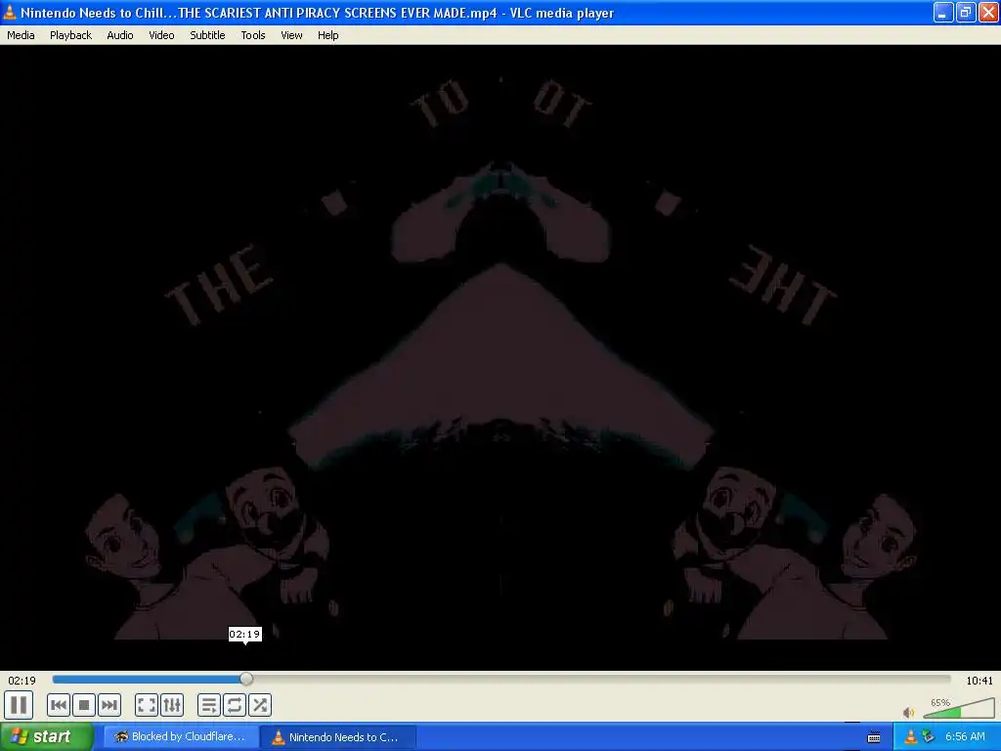Toggle random shuffle playback
Screen dimensions: 1001x751
click(x=260, y=705)
